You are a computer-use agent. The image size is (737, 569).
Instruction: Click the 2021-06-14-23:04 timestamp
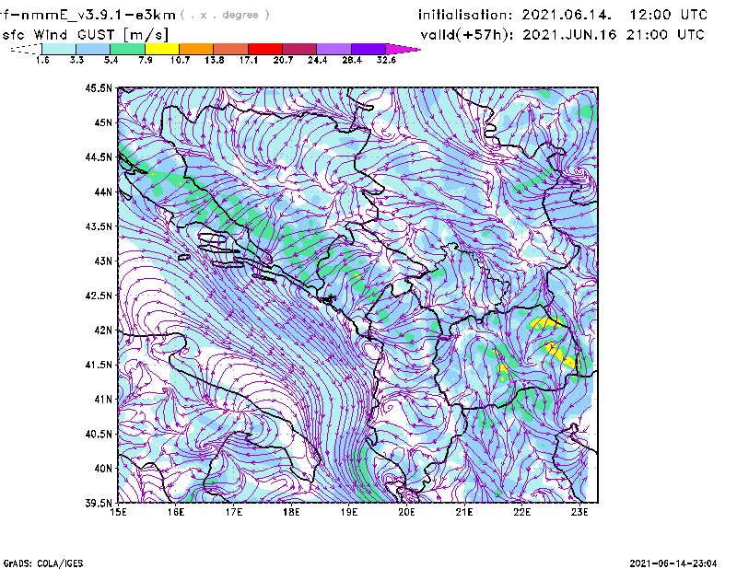tap(673, 563)
